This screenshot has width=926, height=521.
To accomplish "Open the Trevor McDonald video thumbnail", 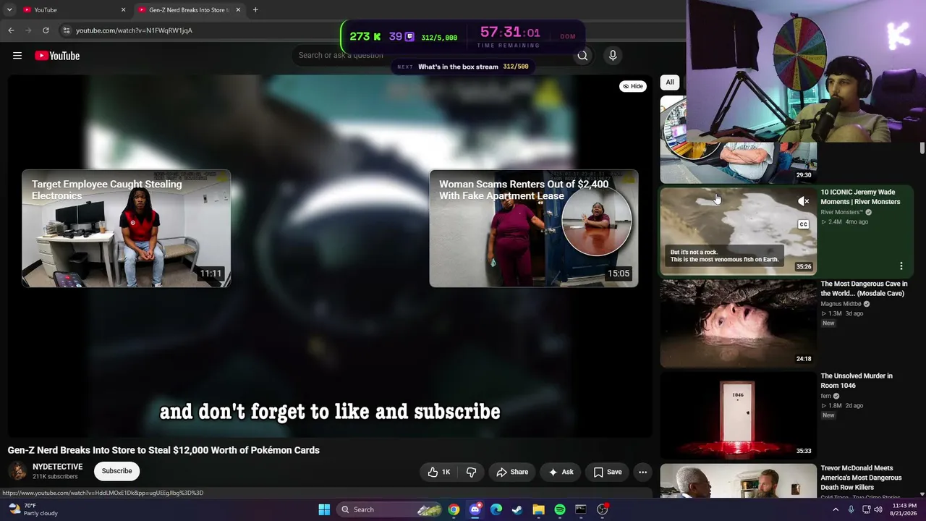I will [x=739, y=481].
